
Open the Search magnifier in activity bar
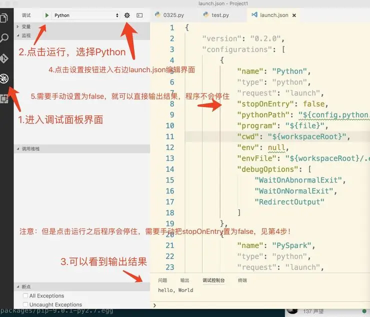pyautogui.click(x=4, y=38)
